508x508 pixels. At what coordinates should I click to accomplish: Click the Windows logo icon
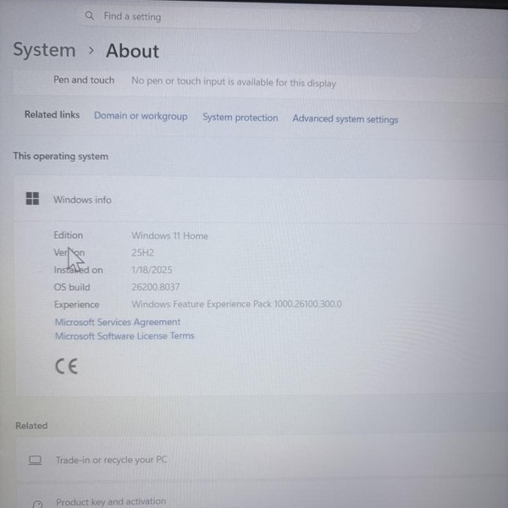(32, 199)
